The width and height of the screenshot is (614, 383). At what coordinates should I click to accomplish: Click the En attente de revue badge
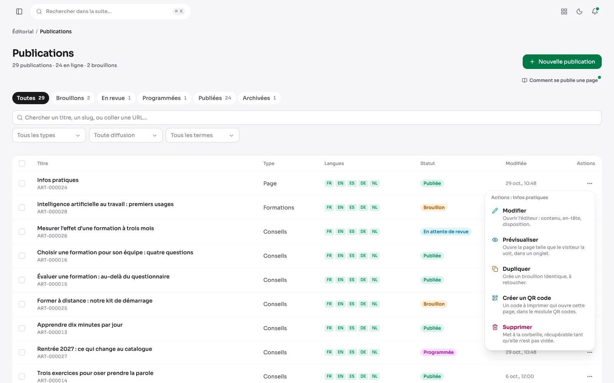point(446,232)
